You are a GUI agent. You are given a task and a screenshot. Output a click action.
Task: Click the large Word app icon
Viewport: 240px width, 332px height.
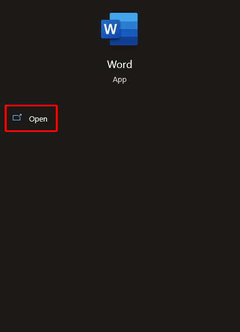(119, 29)
